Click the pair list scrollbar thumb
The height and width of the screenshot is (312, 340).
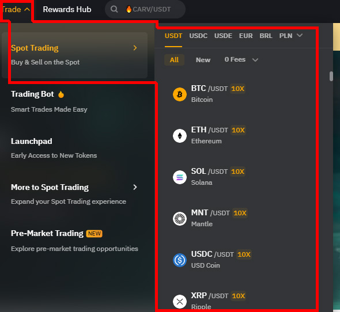(x=331, y=76)
